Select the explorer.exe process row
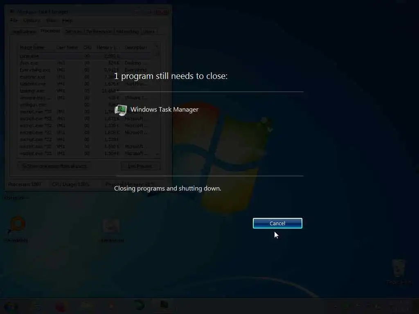This screenshot has height=314, width=419. (x=85, y=77)
